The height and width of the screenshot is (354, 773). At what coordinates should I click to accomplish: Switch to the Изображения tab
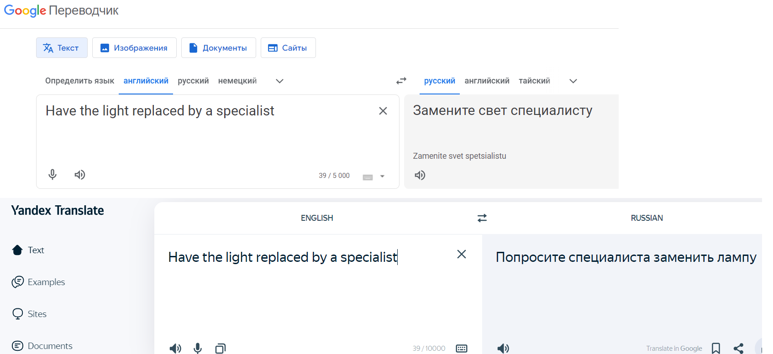tap(134, 48)
